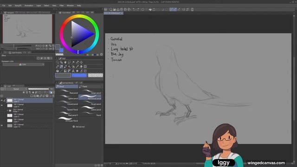Hide Layer 5 with its eye icon
This screenshot has height=167, width=297.
click(2, 100)
